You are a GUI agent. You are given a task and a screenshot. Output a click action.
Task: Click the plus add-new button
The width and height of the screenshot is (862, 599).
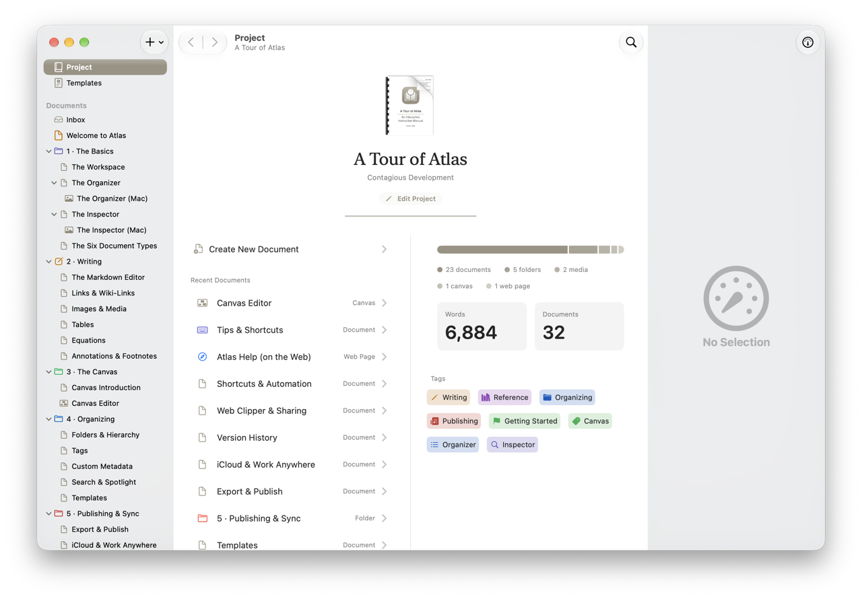[x=154, y=42]
